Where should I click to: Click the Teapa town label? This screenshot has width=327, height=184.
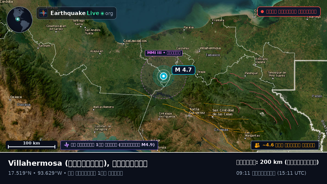point(201,72)
